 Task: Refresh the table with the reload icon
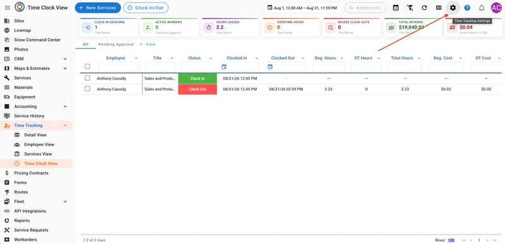coord(424,8)
